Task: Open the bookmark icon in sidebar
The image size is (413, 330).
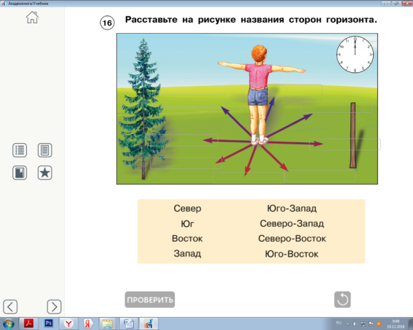Action: pos(19,173)
